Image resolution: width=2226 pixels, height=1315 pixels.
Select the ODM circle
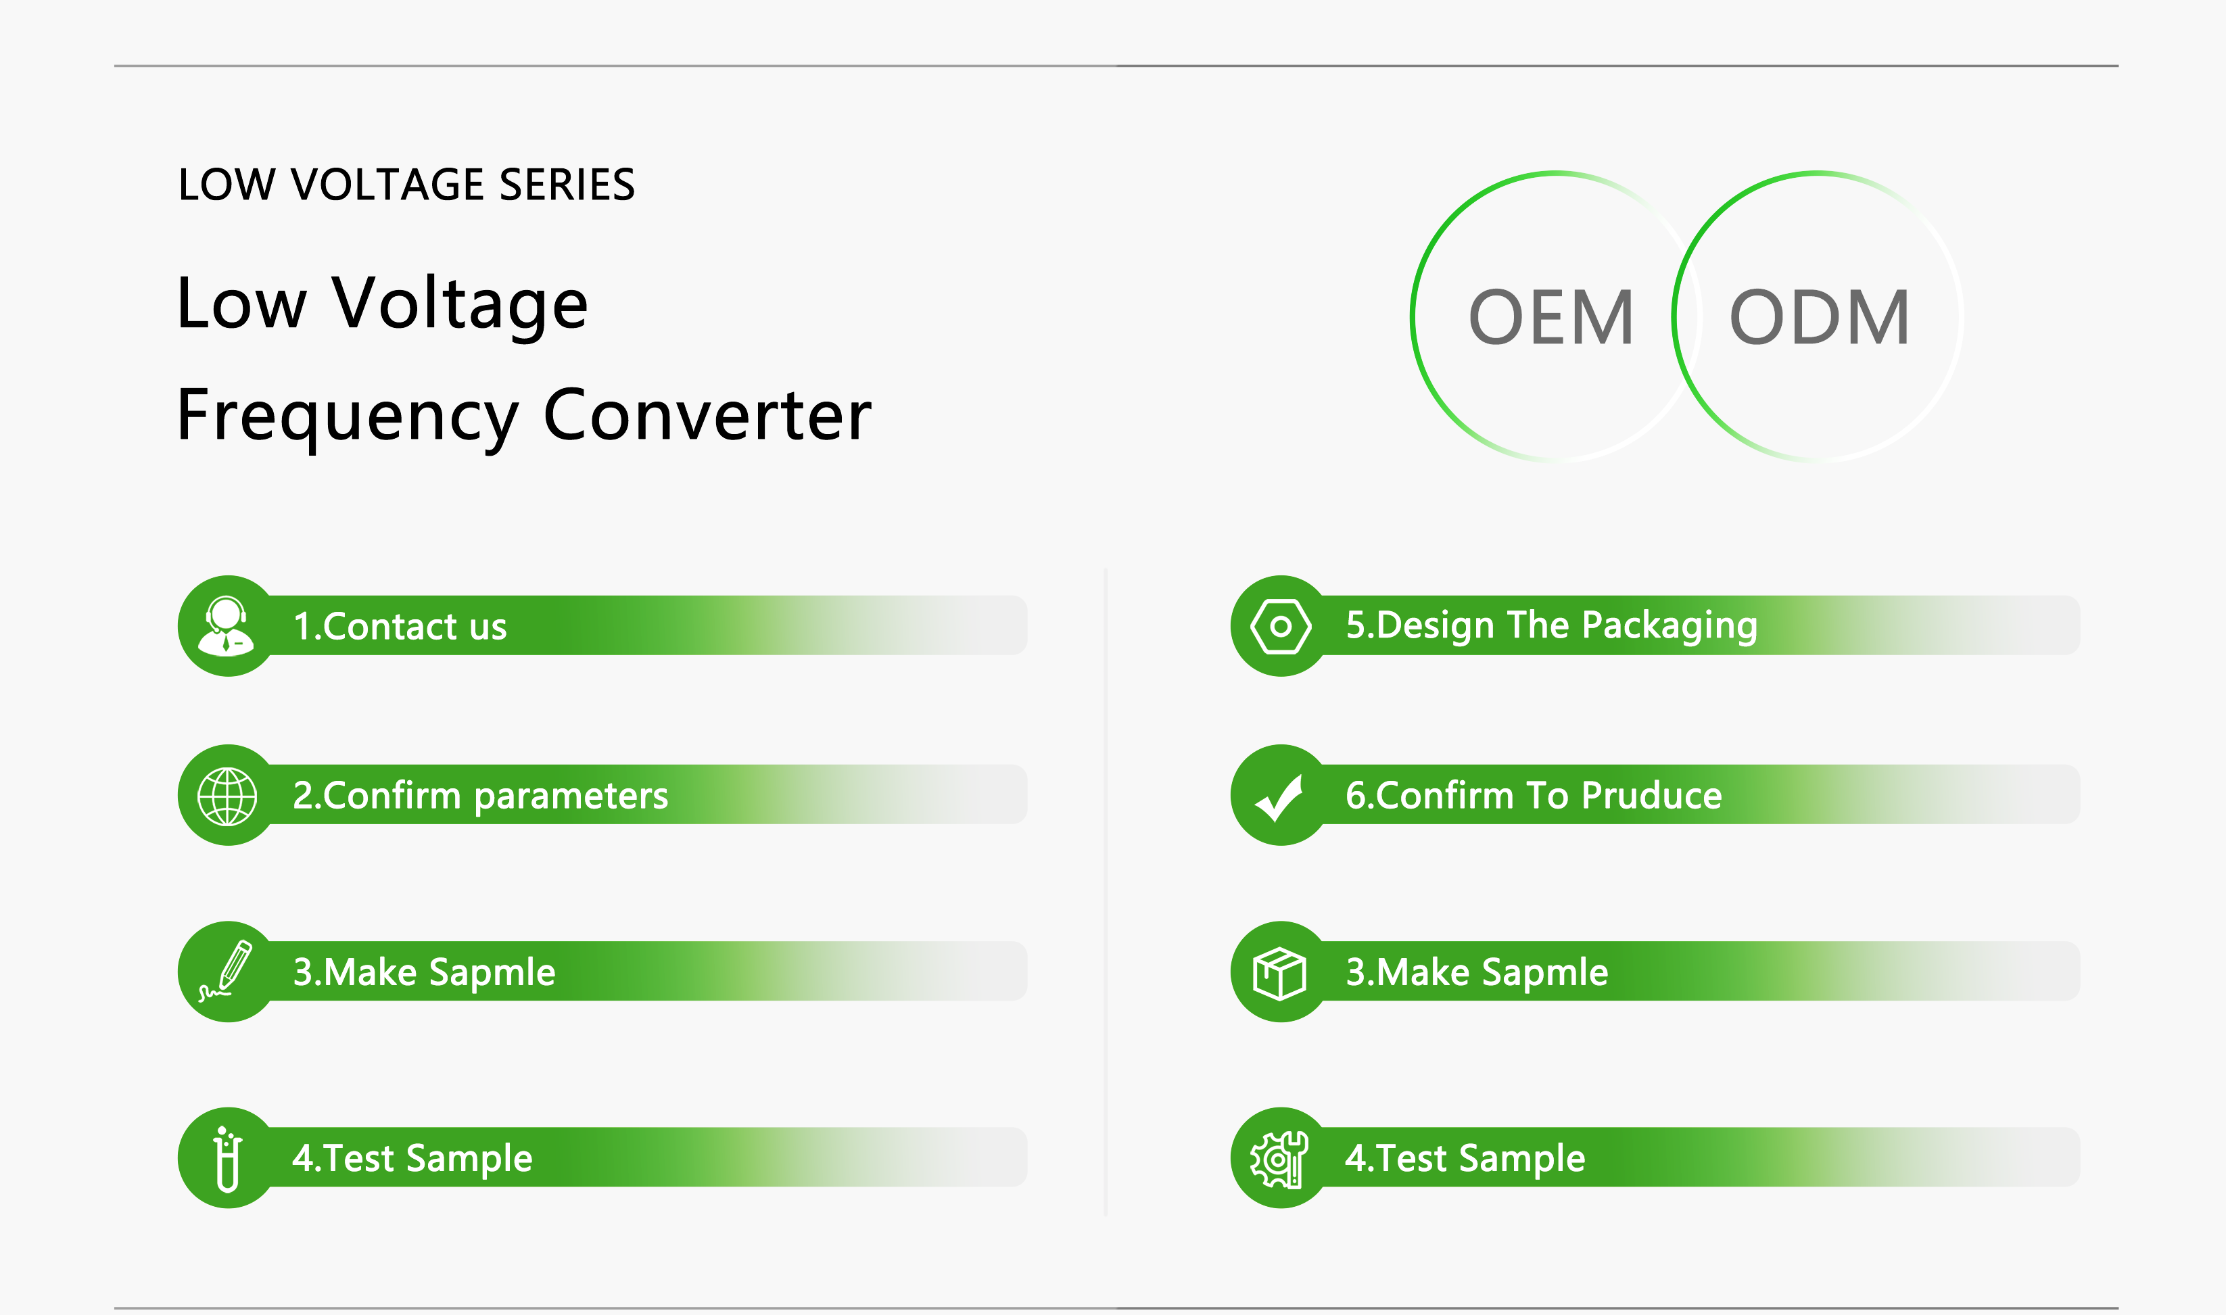1818,316
